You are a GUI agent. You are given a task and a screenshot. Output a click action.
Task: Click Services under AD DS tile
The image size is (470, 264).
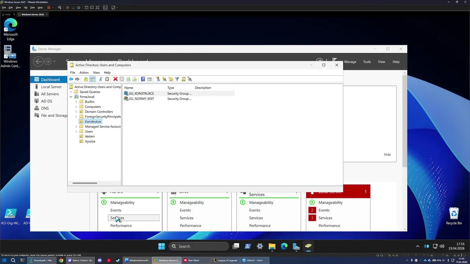pos(117,218)
